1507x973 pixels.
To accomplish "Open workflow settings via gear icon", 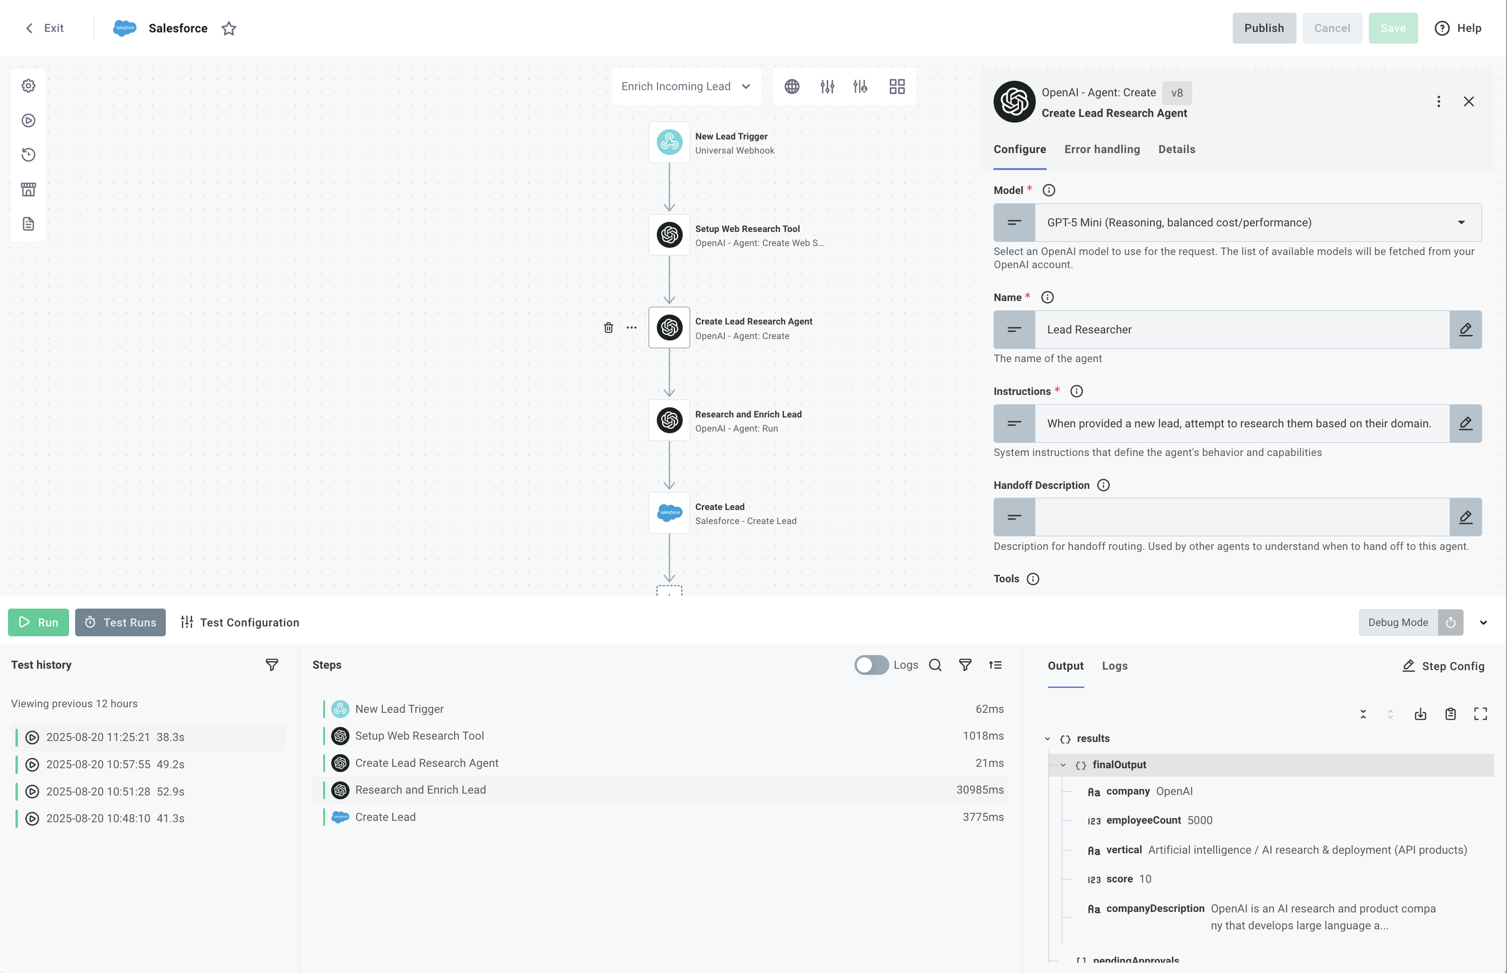I will [28, 86].
